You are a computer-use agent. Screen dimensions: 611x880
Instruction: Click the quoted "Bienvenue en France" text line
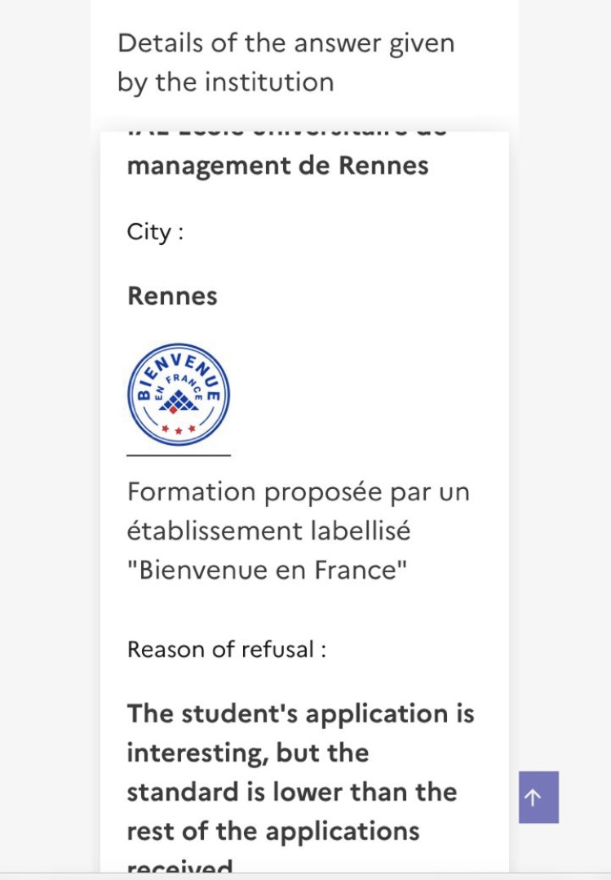click(267, 569)
